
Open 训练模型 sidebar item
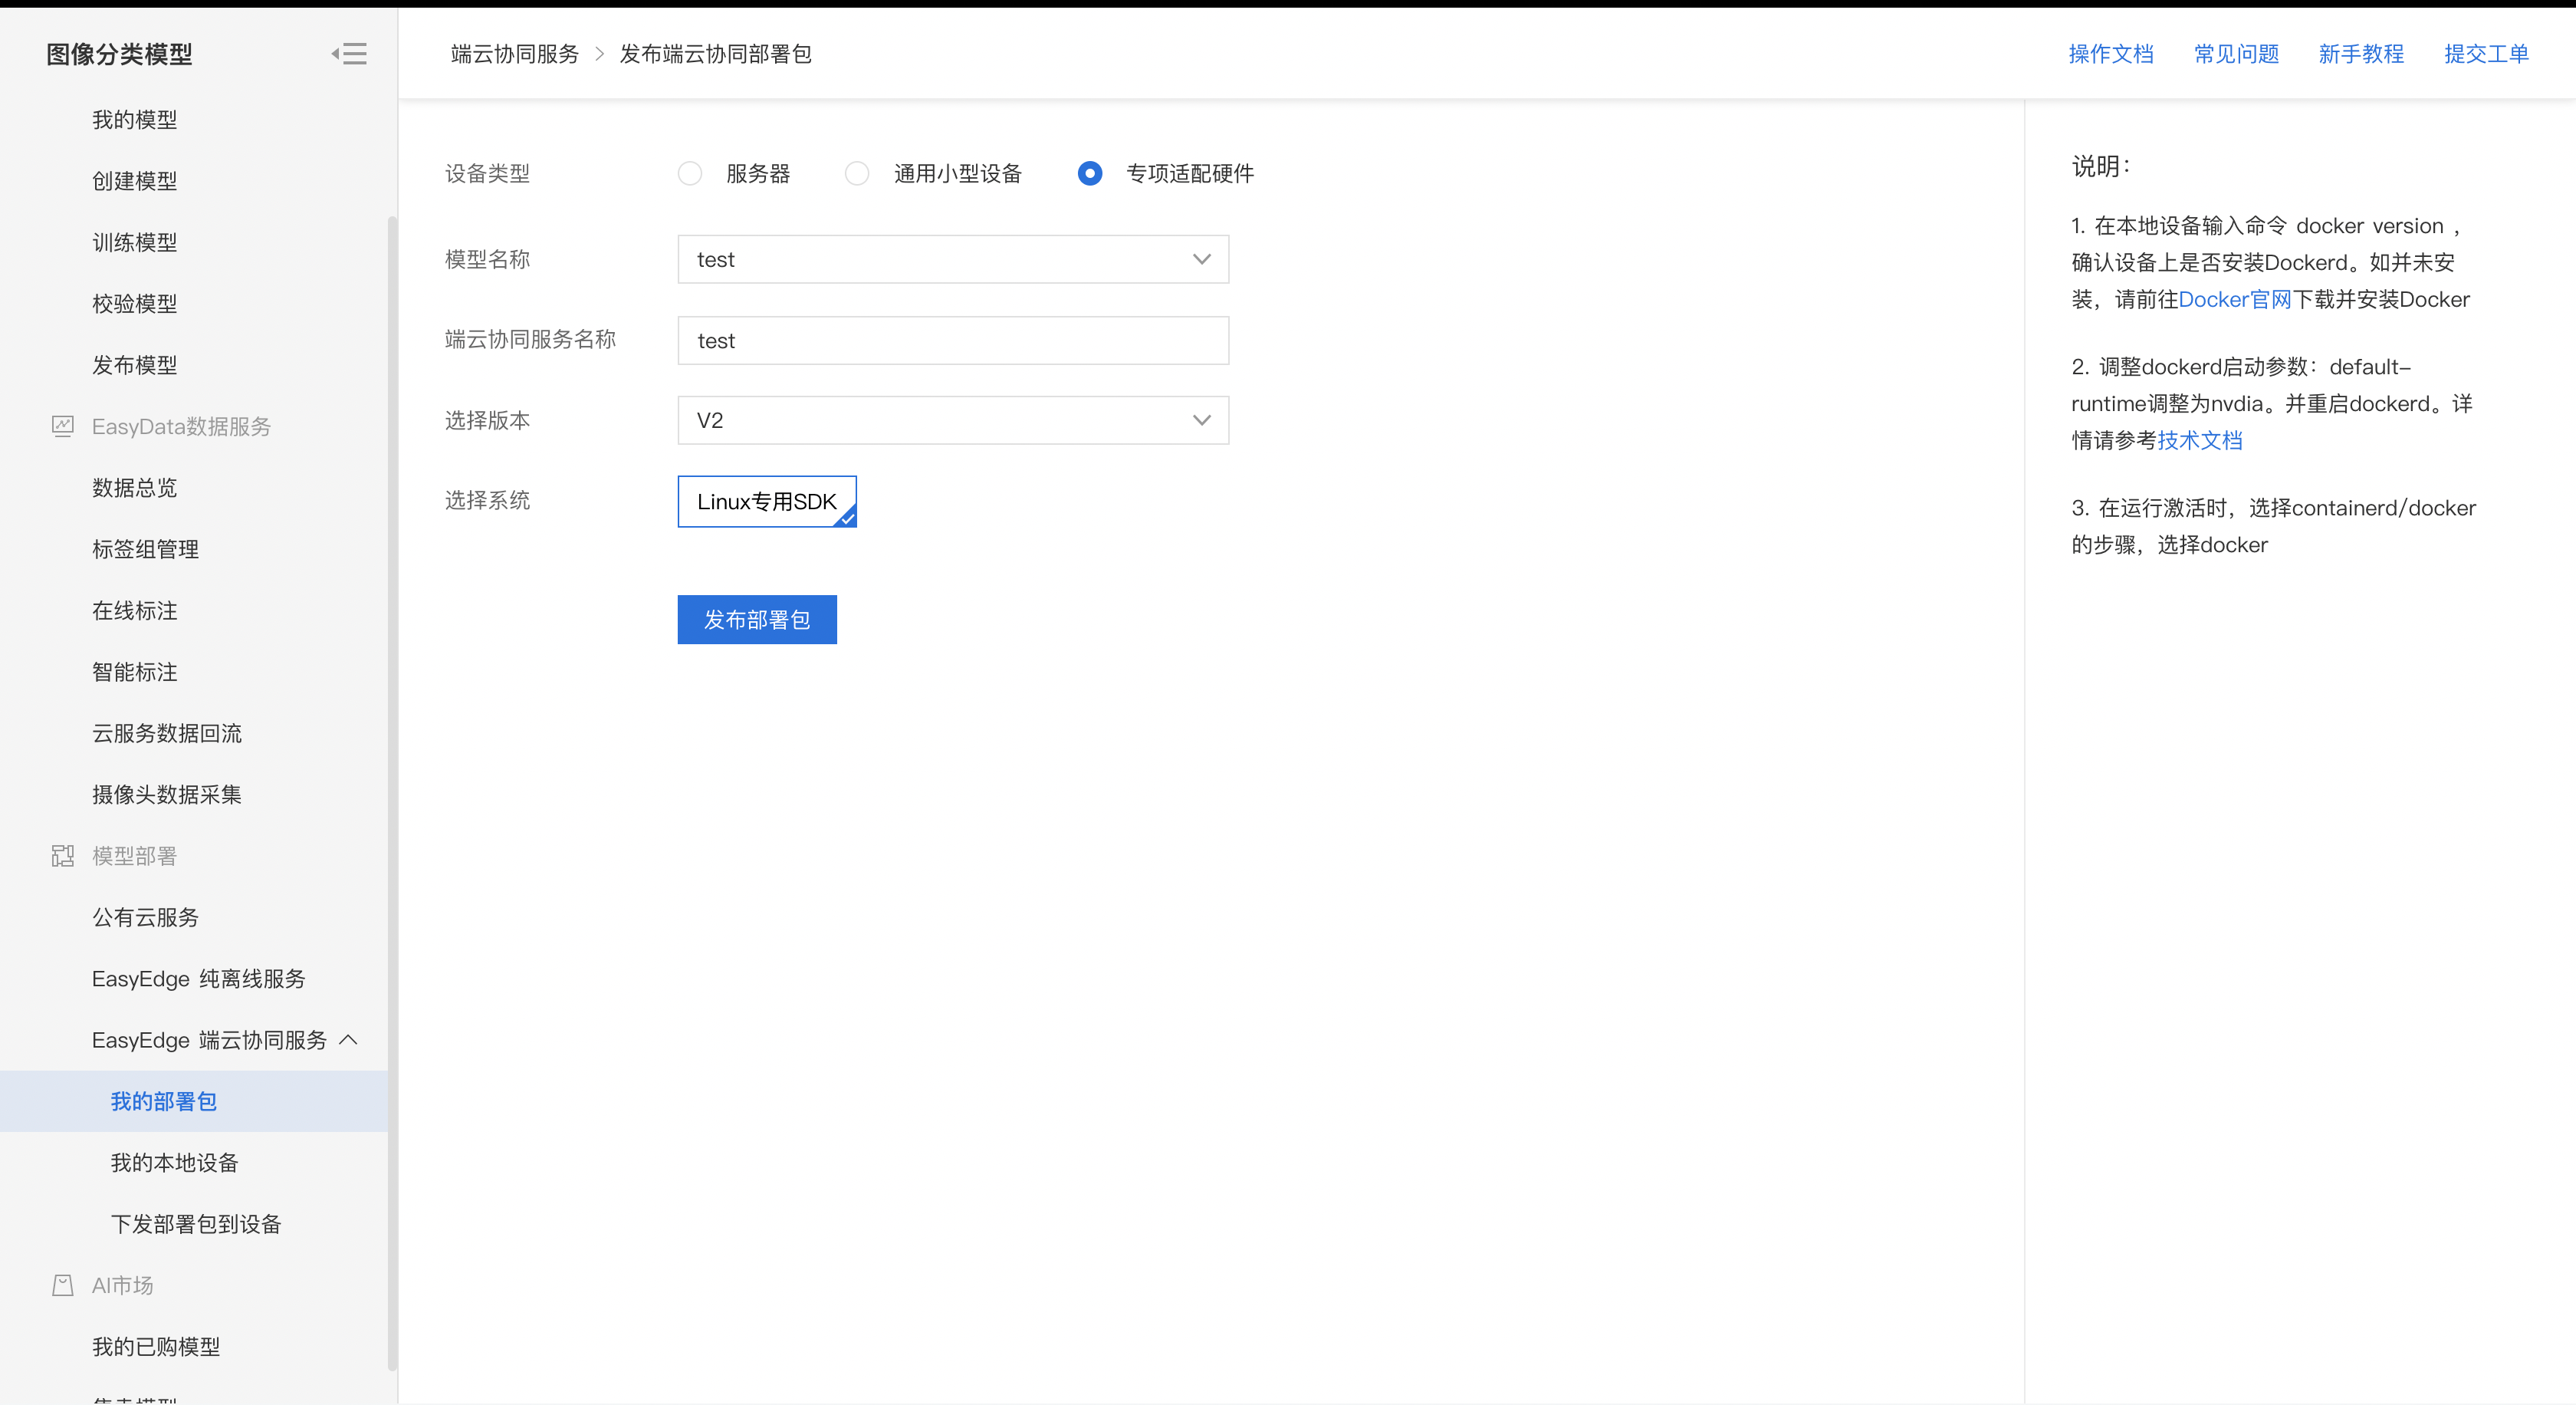point(135,243)
